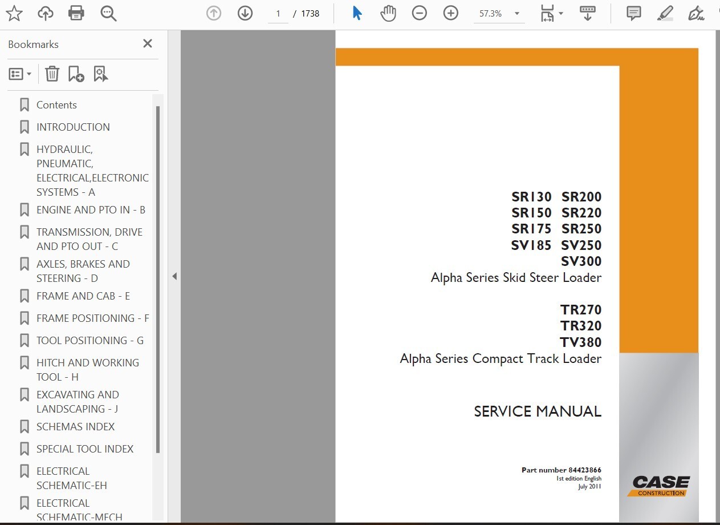
Task: Click bookmark ribbon icon beside Contents
Action: coord(24,104)
